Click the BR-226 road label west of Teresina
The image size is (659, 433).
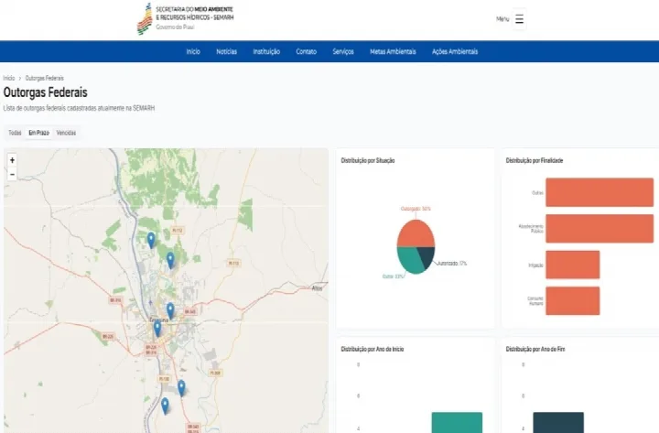coord(108,337)
